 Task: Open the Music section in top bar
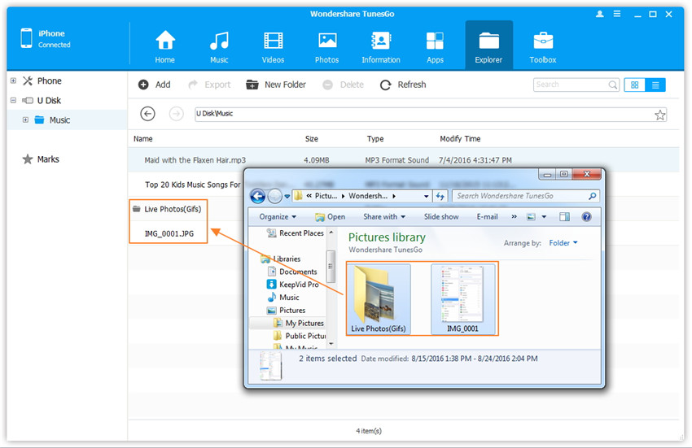pos(219,47)
